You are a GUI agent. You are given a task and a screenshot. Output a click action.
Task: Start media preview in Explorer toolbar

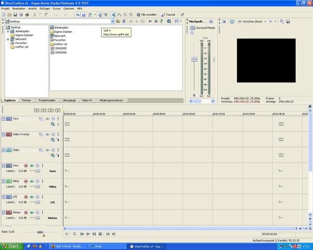pos(150,21)
